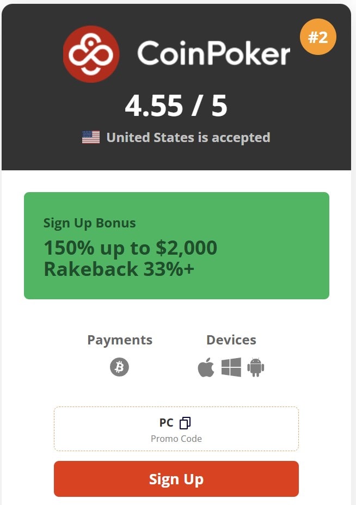Click the Apple device icon
The width and height of the screenshot is (356, 505).
pyautogui.click(x=206, y=368)
